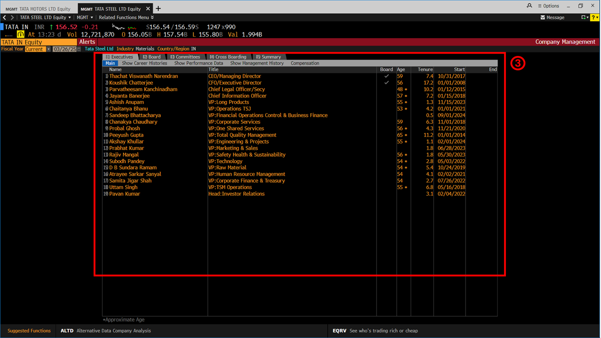601x338 pixels.
Task: Open Akshay Khullar's profile
Action: click(x=127, y=142)
